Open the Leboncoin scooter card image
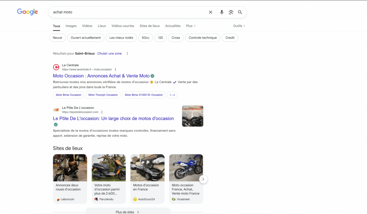The height and width of the screenshot is (214, 367). [70, 168]
